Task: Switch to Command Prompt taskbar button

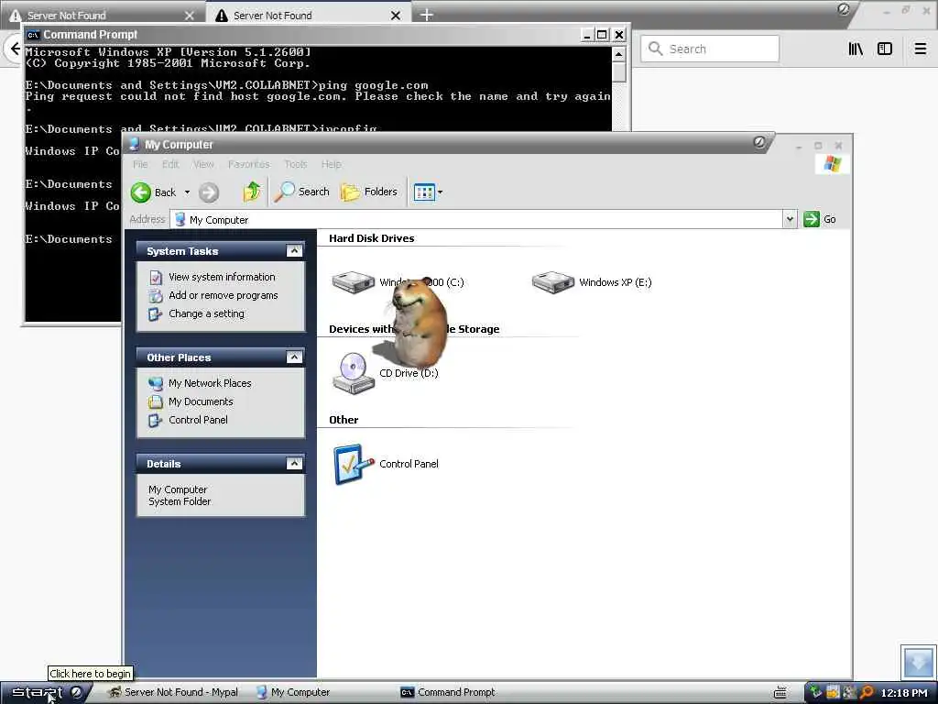Action: coord(448,692)
